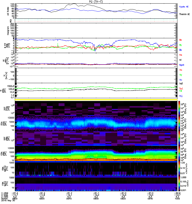Screen dimensions: 192x204
Task: Select the Kyoto AE legend label
Action: (x=184, y=7)
